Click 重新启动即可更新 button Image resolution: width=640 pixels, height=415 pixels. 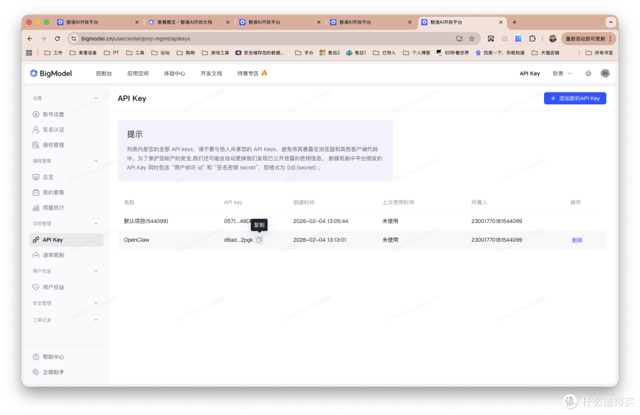(588, 39)
